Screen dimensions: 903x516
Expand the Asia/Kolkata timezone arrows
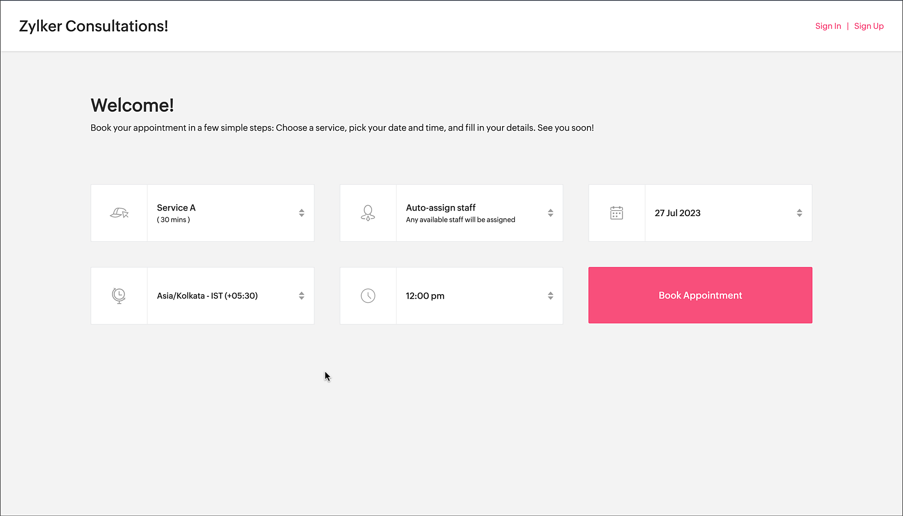point(302,296)
